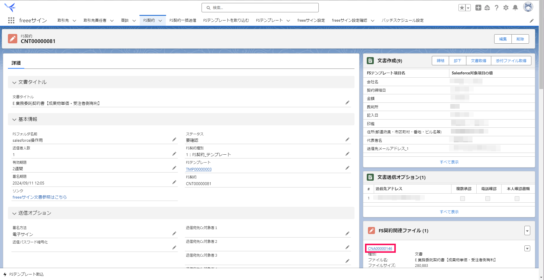The width and height of the screenshot is (544, 280).
Task: Open the Trailhead guidance icon
Action: 487,8
